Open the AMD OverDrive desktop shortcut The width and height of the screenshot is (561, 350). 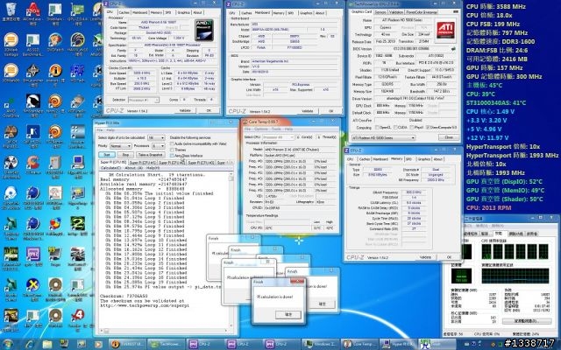pos(11,107)
